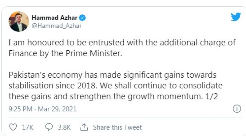Image resolution: width=246 pixels, height=136 pixels.
Task: Like the tweet with the heart icon
Action: (13, 127)
